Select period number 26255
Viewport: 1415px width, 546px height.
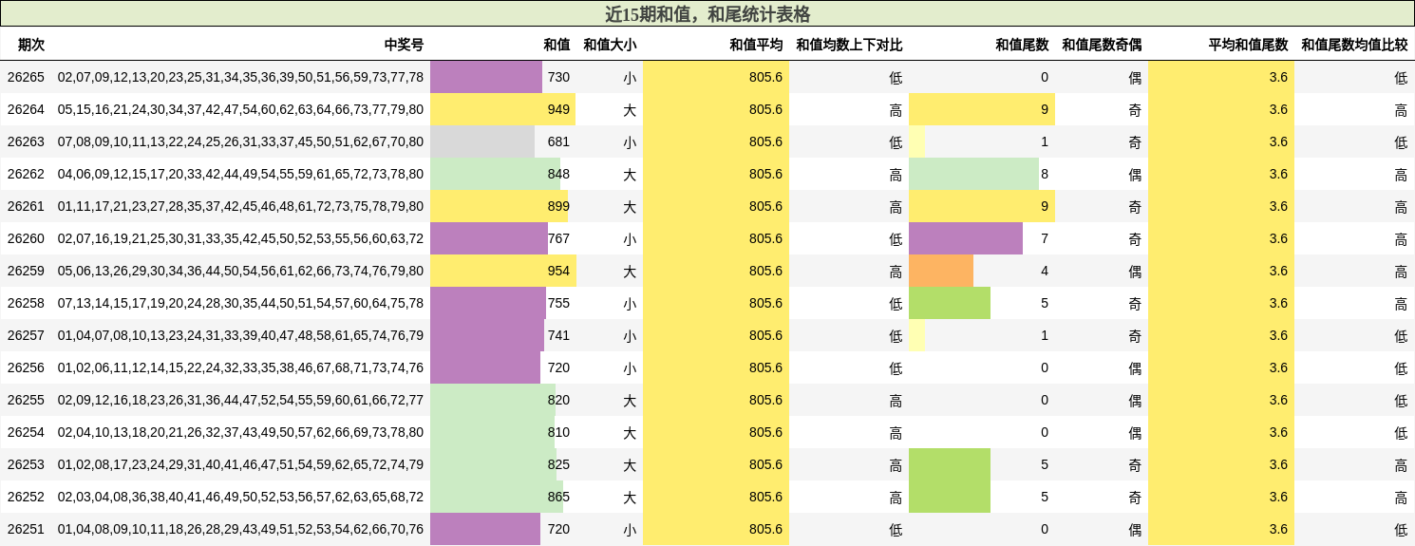26,400
